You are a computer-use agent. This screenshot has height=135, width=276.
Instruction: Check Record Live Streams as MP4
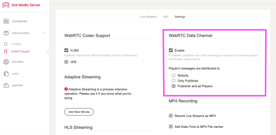tap(171, 116)
